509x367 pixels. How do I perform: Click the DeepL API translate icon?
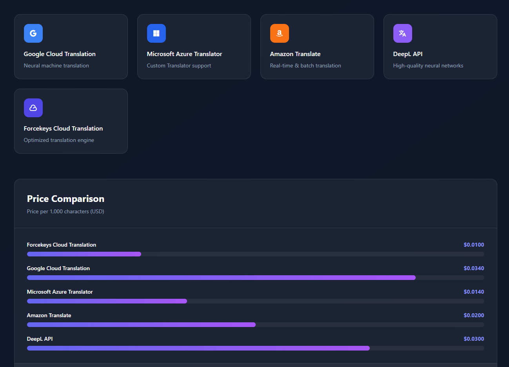click(403, 33)
